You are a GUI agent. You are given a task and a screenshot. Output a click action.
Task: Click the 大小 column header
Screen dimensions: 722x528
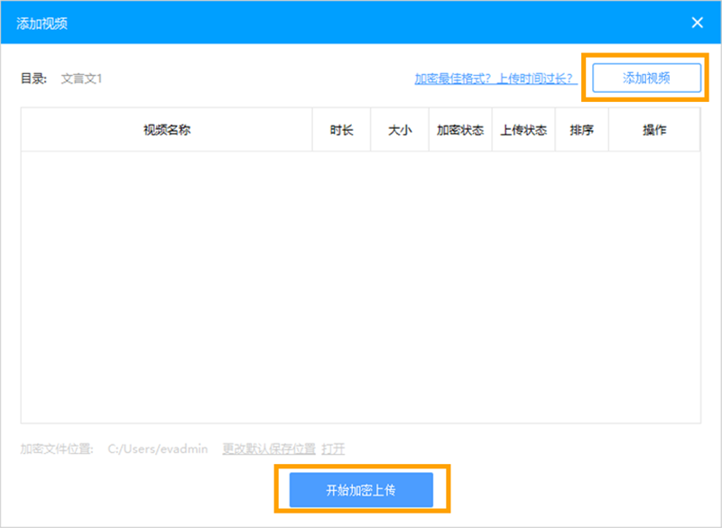click(399, 129)
